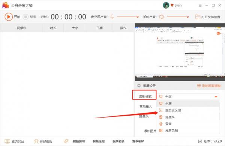Click the 添加图片 label
The width and height of the screenshot is (225, 146).
click(150, 131)
